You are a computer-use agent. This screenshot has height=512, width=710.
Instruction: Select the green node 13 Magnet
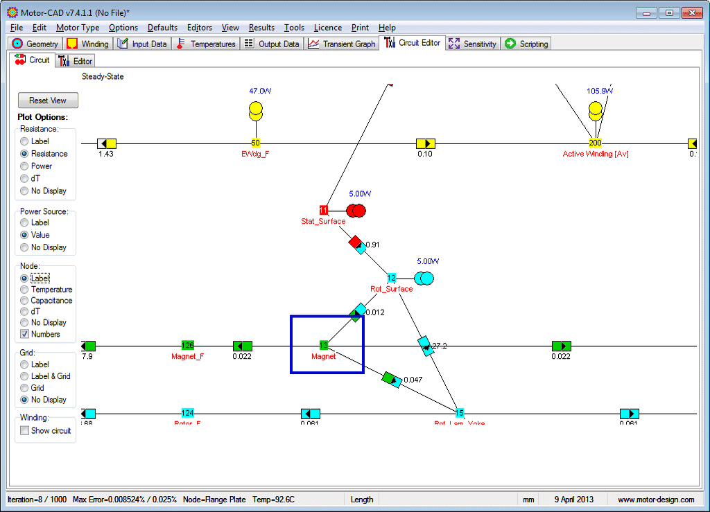point(323,346)
